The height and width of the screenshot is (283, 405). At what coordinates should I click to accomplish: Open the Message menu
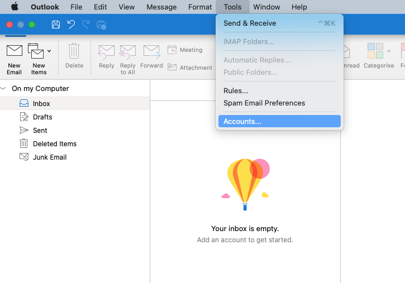coord(161,7)
